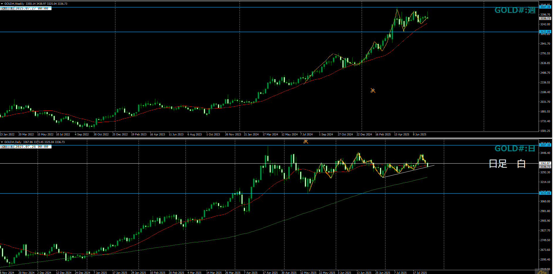Click the 14 Mar 2025 date on Daily axis
Image resolution: width=553 pixels, height=274 pixels.
coord(214,273)
